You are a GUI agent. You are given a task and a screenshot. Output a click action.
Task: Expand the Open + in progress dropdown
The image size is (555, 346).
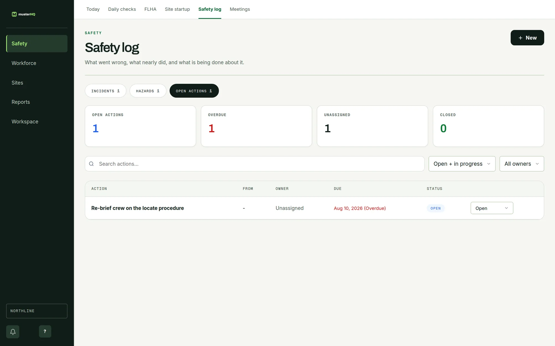click(462, 164)
